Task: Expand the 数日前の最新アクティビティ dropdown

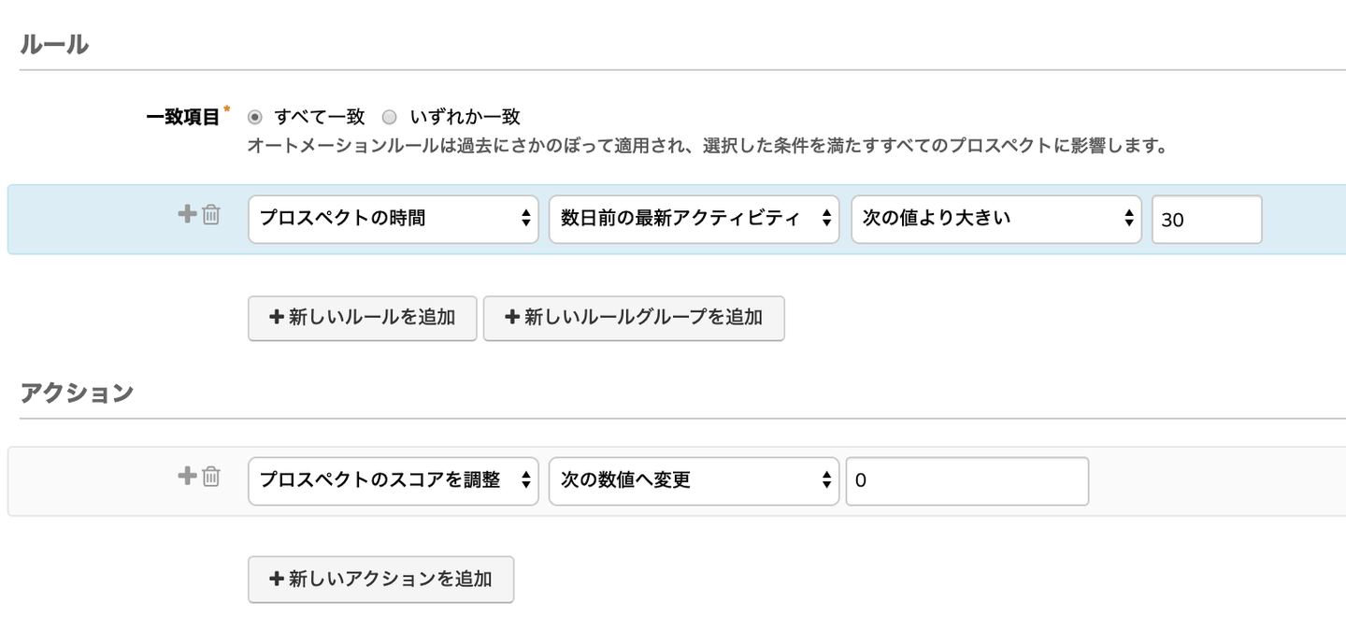Action: click(x=693, y=219)
